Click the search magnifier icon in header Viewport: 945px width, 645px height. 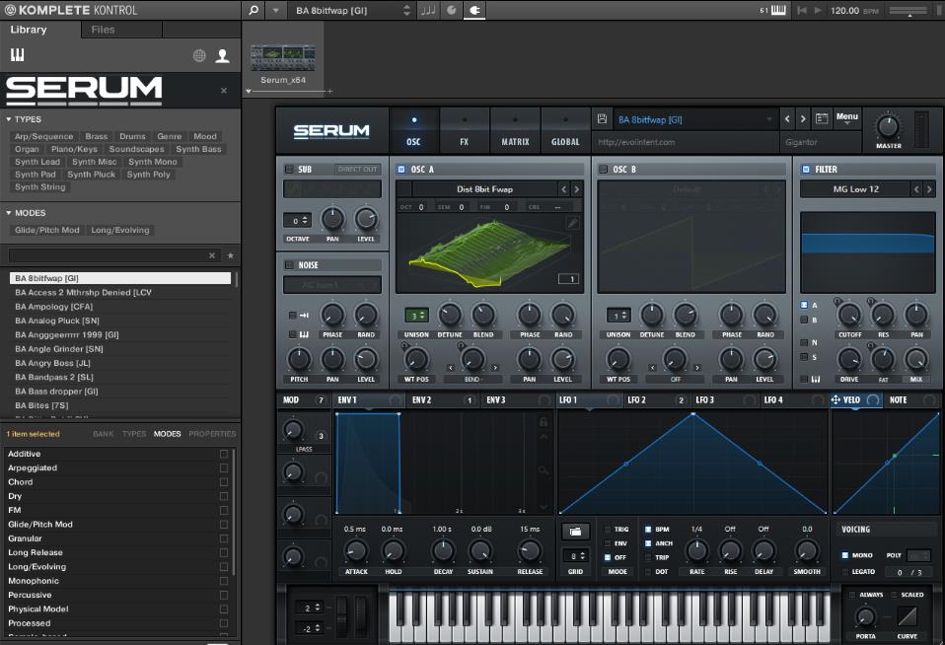254,10
